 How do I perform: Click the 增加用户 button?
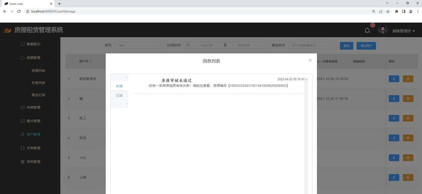[366, 46]
